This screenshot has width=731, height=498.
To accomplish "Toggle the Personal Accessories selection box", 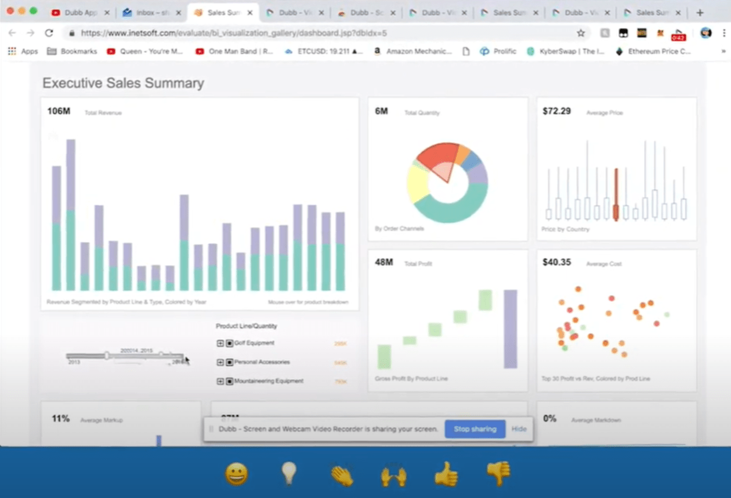I will [x=229, y=362].
